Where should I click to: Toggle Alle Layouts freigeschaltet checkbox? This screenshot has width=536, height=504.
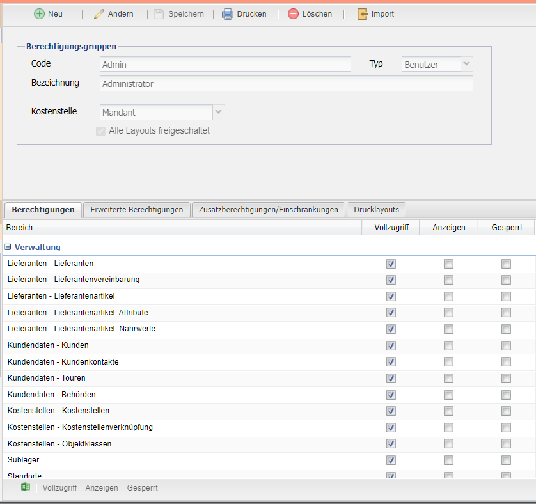(100, 131)
